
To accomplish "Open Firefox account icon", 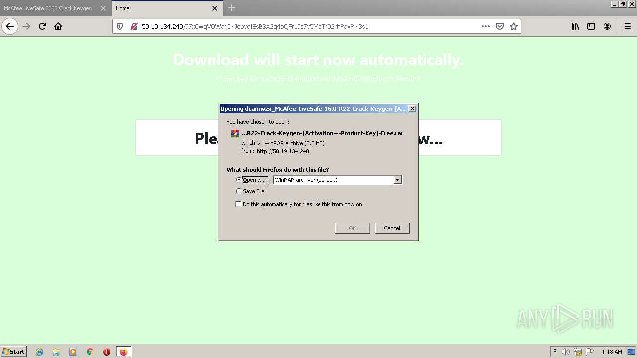I will pos(607,26).
